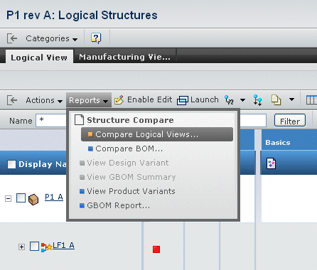Click the Basics column header

(x=278, y=143)
